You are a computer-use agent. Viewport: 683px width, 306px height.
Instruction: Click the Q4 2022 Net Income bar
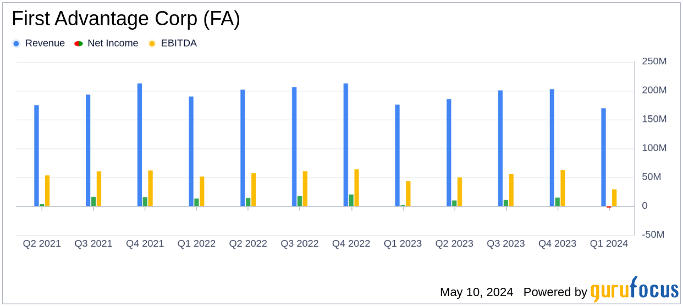[351, 201]
